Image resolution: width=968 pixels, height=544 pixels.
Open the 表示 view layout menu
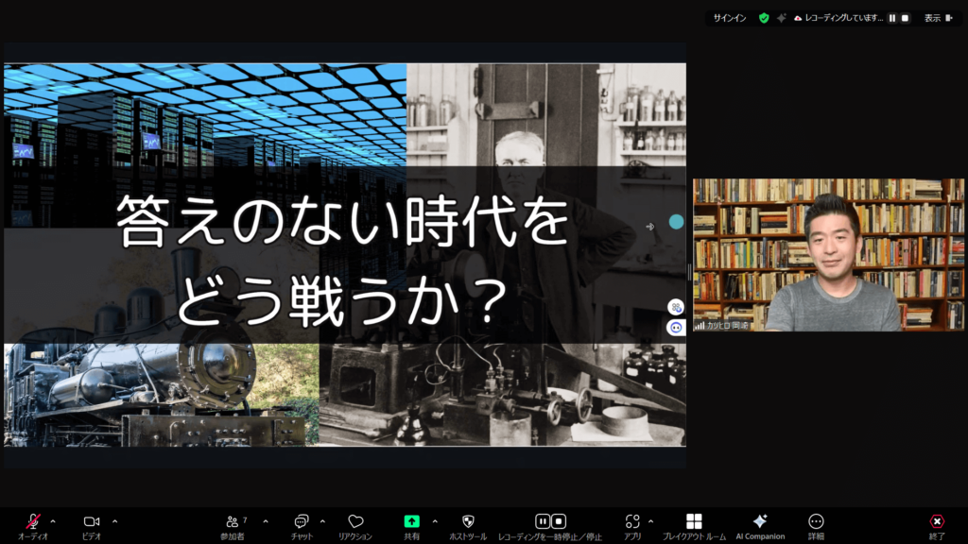937,18
